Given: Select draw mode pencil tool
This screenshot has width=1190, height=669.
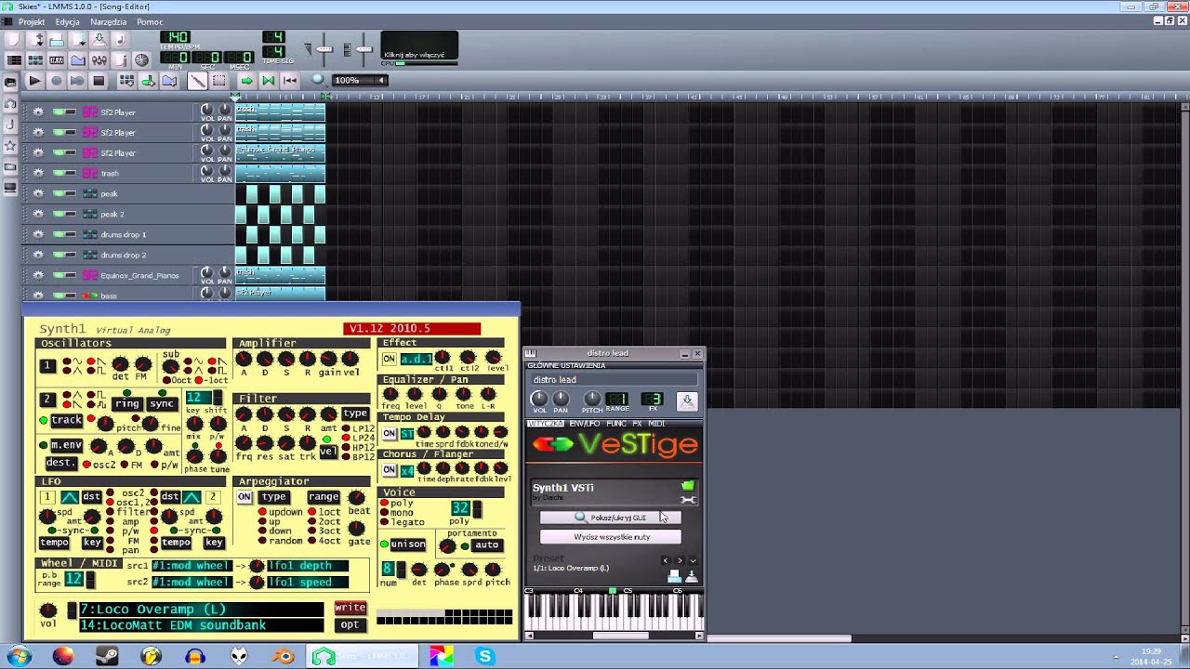Looking at the screenshot, I should pyautogui.click(x=197, y=81).
